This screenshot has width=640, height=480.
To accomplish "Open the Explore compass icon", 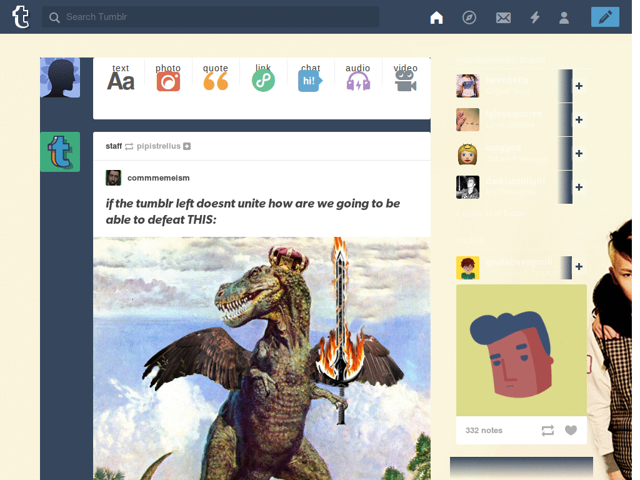I will coord(469,17).
